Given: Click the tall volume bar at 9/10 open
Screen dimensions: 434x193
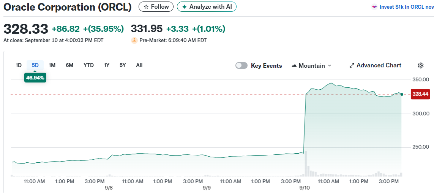Looking at the screenshot, I should (x=306, y=164).
